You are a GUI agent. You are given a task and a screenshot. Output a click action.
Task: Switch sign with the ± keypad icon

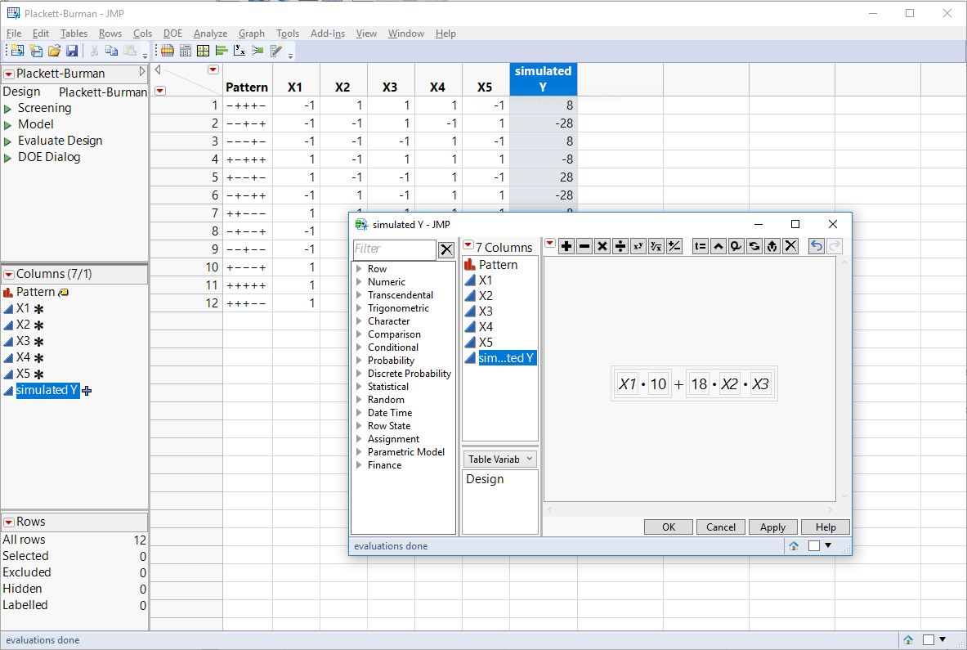pyautogui.click(x=674, y=245)
